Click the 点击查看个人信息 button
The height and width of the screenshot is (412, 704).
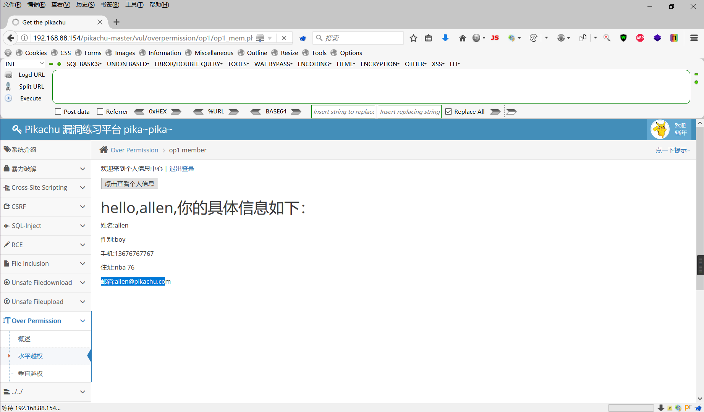click(x=129, y=183)
